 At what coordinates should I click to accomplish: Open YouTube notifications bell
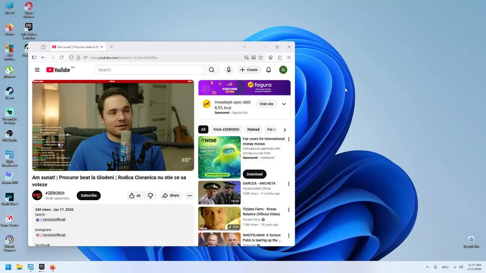[268, 70]
